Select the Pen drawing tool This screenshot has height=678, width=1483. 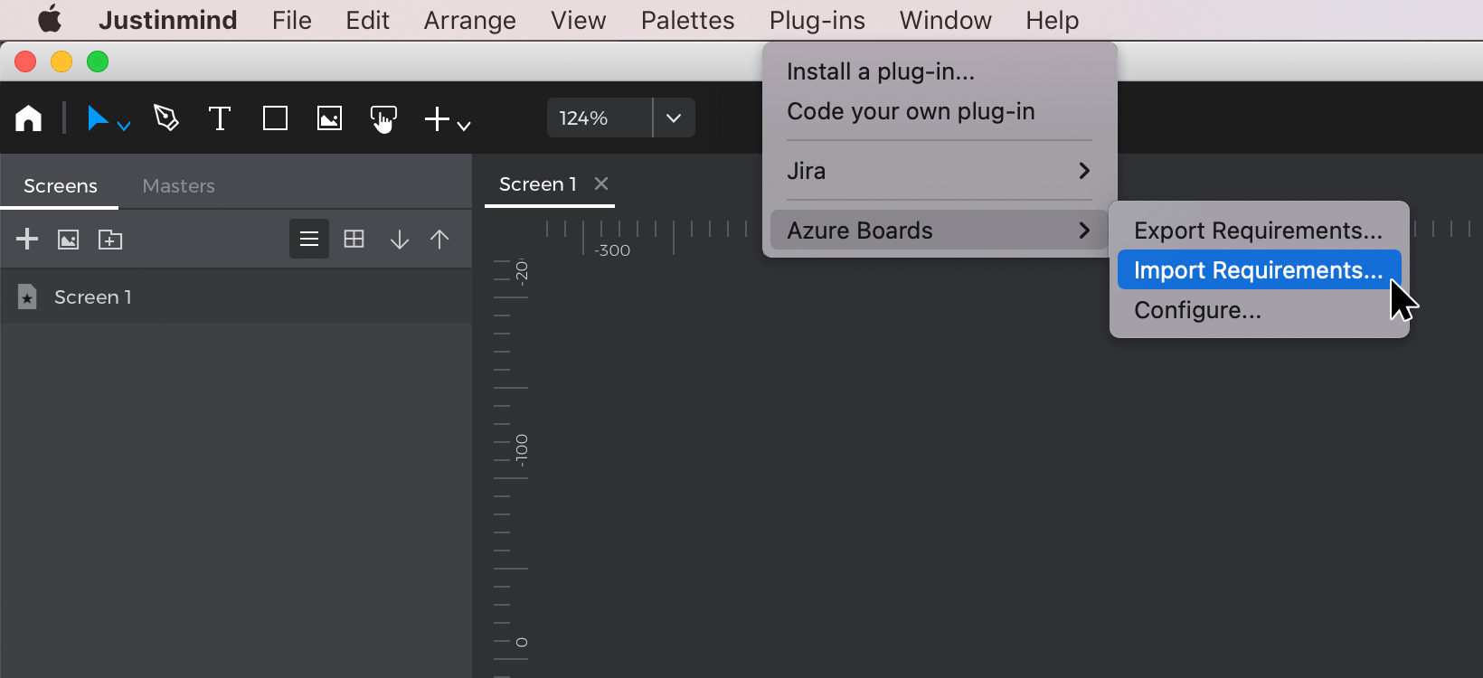[x=166, y=118]
